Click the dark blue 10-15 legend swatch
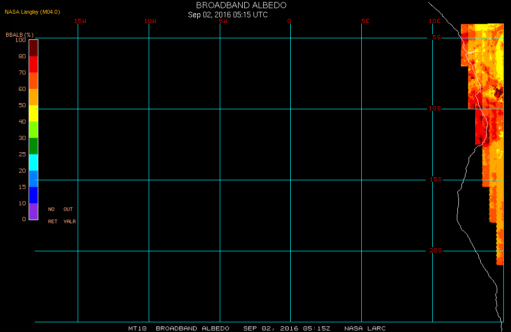 (x=34, y=195)
